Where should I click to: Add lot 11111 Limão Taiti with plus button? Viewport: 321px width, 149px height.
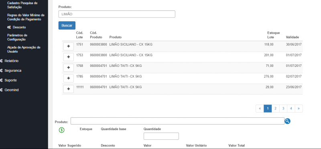point(68,89)
